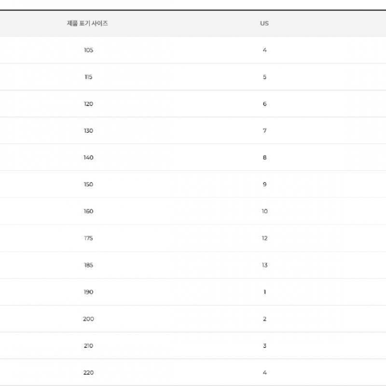Select the 115 product size cell
Viewport: 386px width, 386px height.
tap(88, 77)
